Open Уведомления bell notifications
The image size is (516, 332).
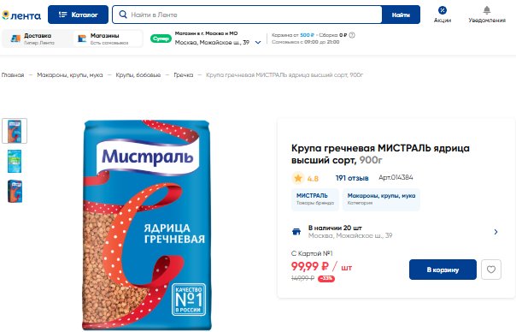tap(487, 15)
